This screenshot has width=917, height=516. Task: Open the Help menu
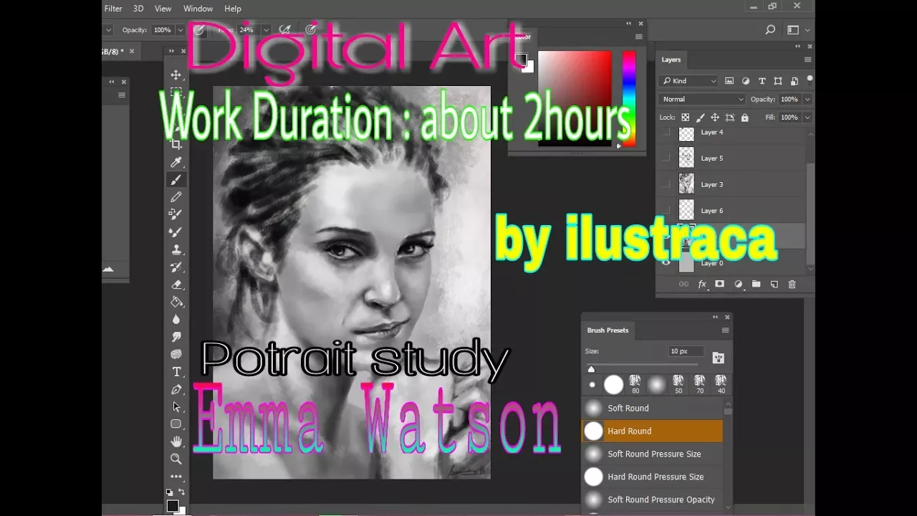click(x=233, y=9)
